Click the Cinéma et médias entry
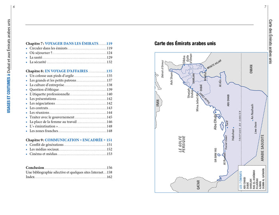Viewport: 279px width, 215px height. tap(43, 154)
